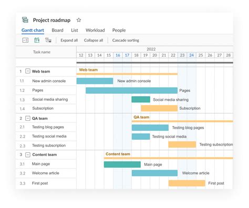Viewport: 249px width, 208px height.
Task: Select the Pages row in task list
Action: (x=46, y=90)
